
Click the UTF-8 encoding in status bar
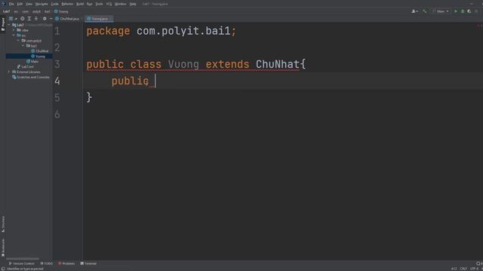[x=474, y=269]
